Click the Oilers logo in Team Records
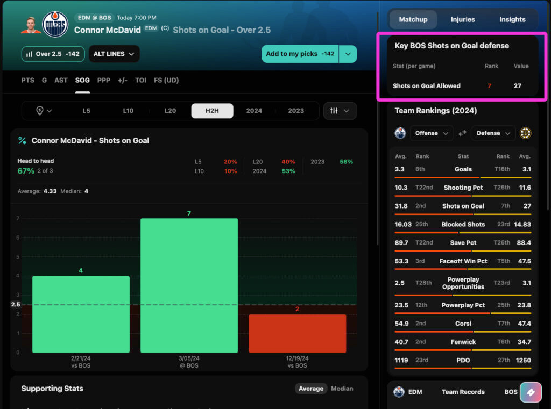This screenshot has height=409, width=551. pos(399,392)
